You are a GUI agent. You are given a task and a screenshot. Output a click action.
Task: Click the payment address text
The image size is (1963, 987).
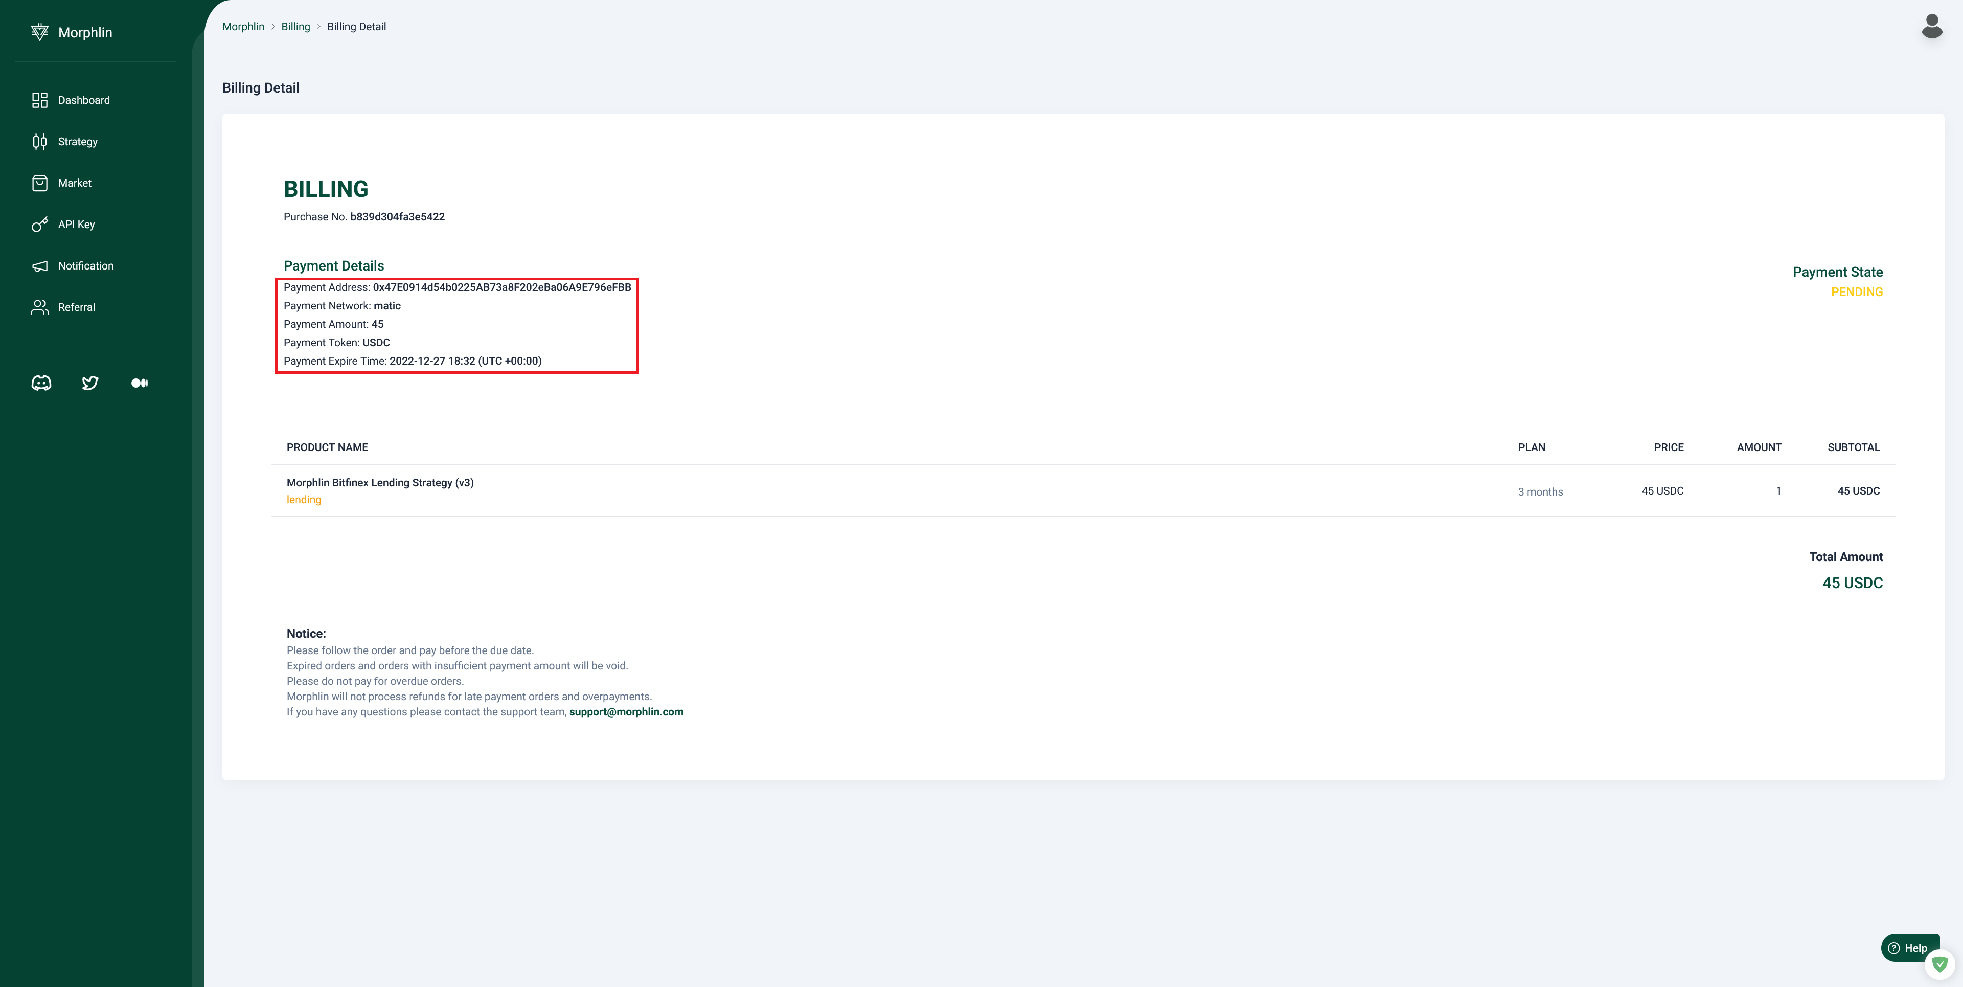[501, 287]
